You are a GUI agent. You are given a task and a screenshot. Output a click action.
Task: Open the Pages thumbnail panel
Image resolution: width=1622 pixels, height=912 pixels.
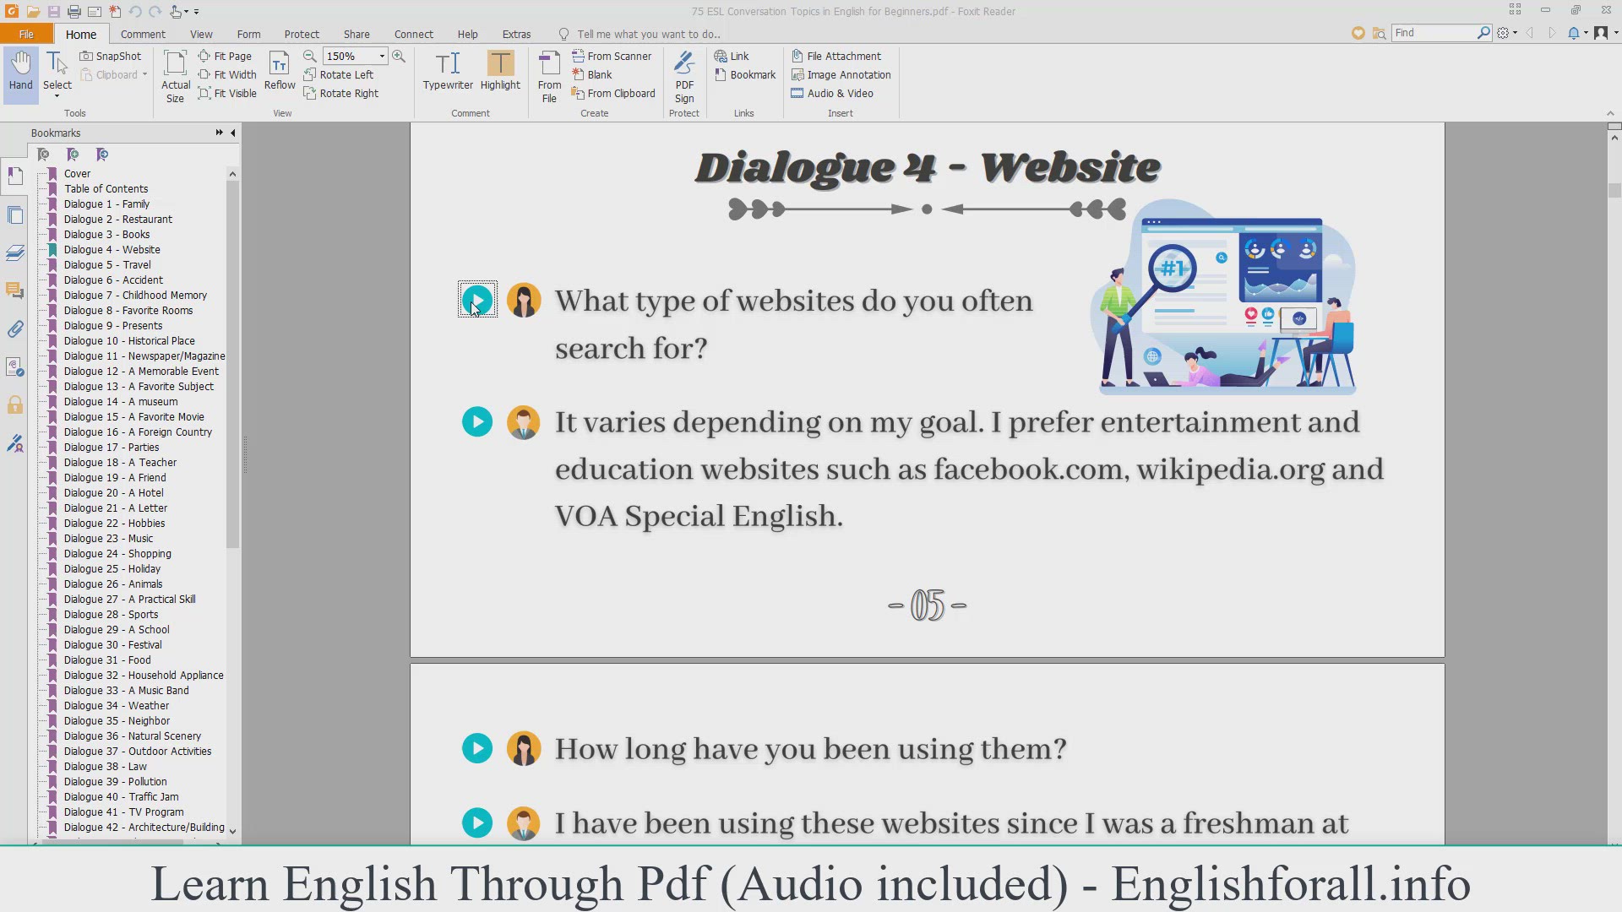click(x=15, y=215)
